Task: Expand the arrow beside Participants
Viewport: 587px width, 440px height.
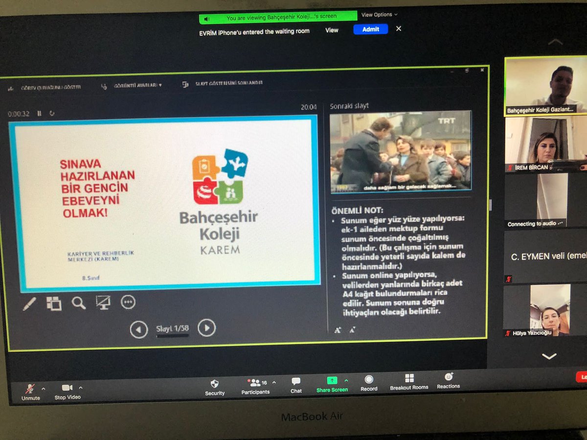Action: click(x=274, y=382)
